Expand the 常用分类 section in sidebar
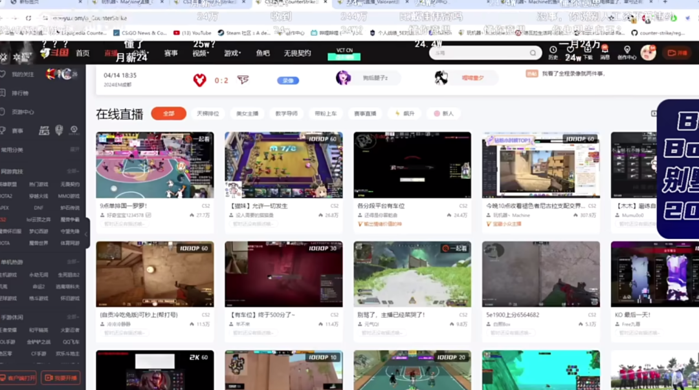 [74, 150]
